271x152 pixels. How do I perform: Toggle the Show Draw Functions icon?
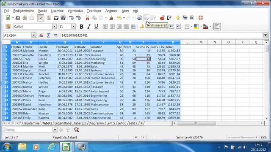169,18
